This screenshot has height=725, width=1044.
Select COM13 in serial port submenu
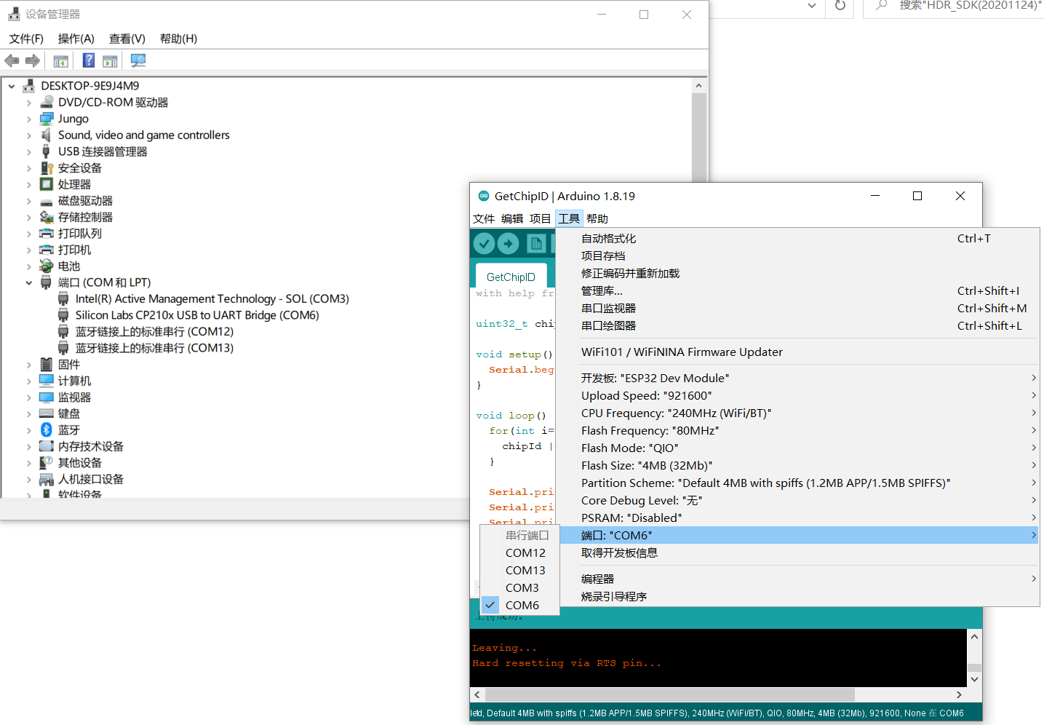pos(519,570)
